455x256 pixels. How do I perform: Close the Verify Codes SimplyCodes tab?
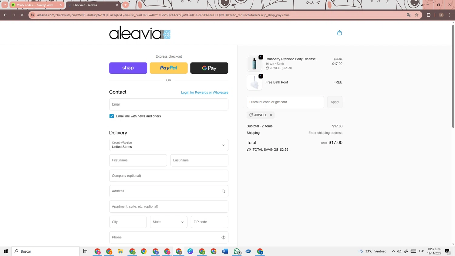(x=60, y=5)
